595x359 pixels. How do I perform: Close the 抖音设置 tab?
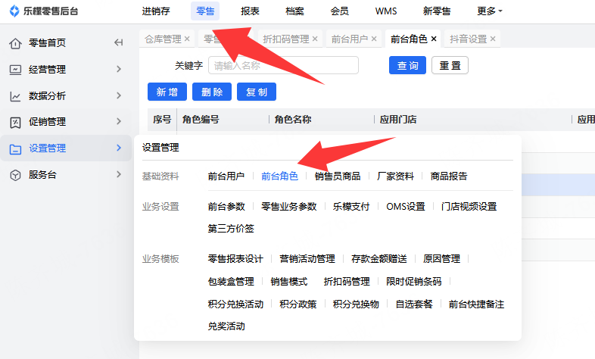tap(493, 39)
